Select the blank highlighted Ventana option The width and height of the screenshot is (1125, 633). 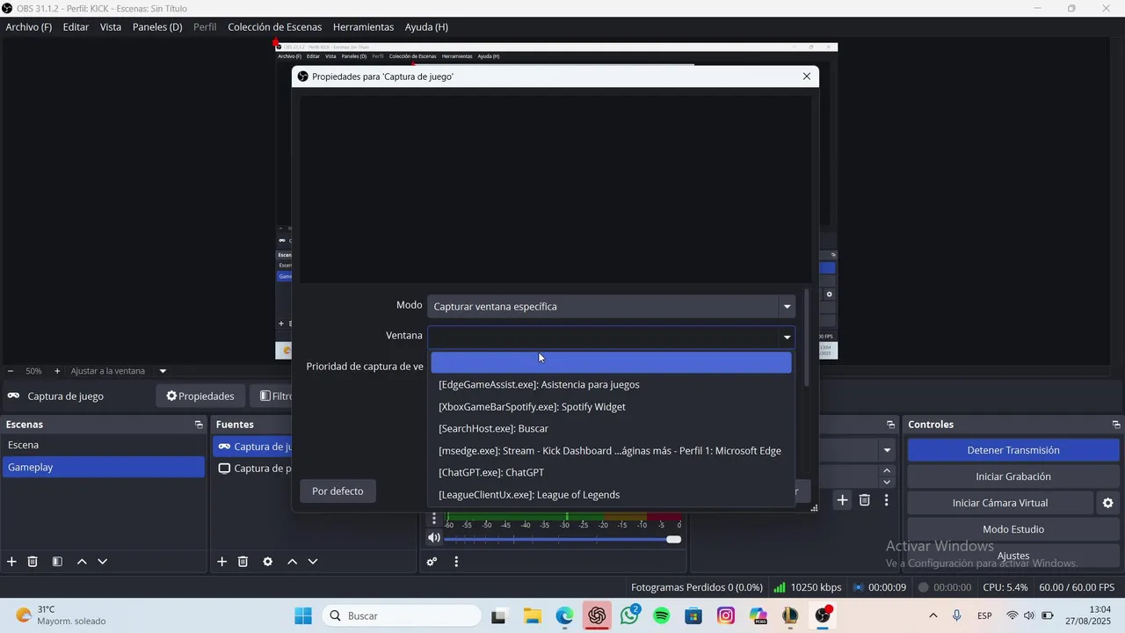[x=611, y=362]
